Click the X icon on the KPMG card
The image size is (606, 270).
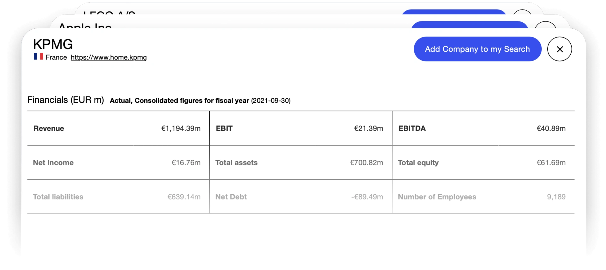tap(560, 49)
